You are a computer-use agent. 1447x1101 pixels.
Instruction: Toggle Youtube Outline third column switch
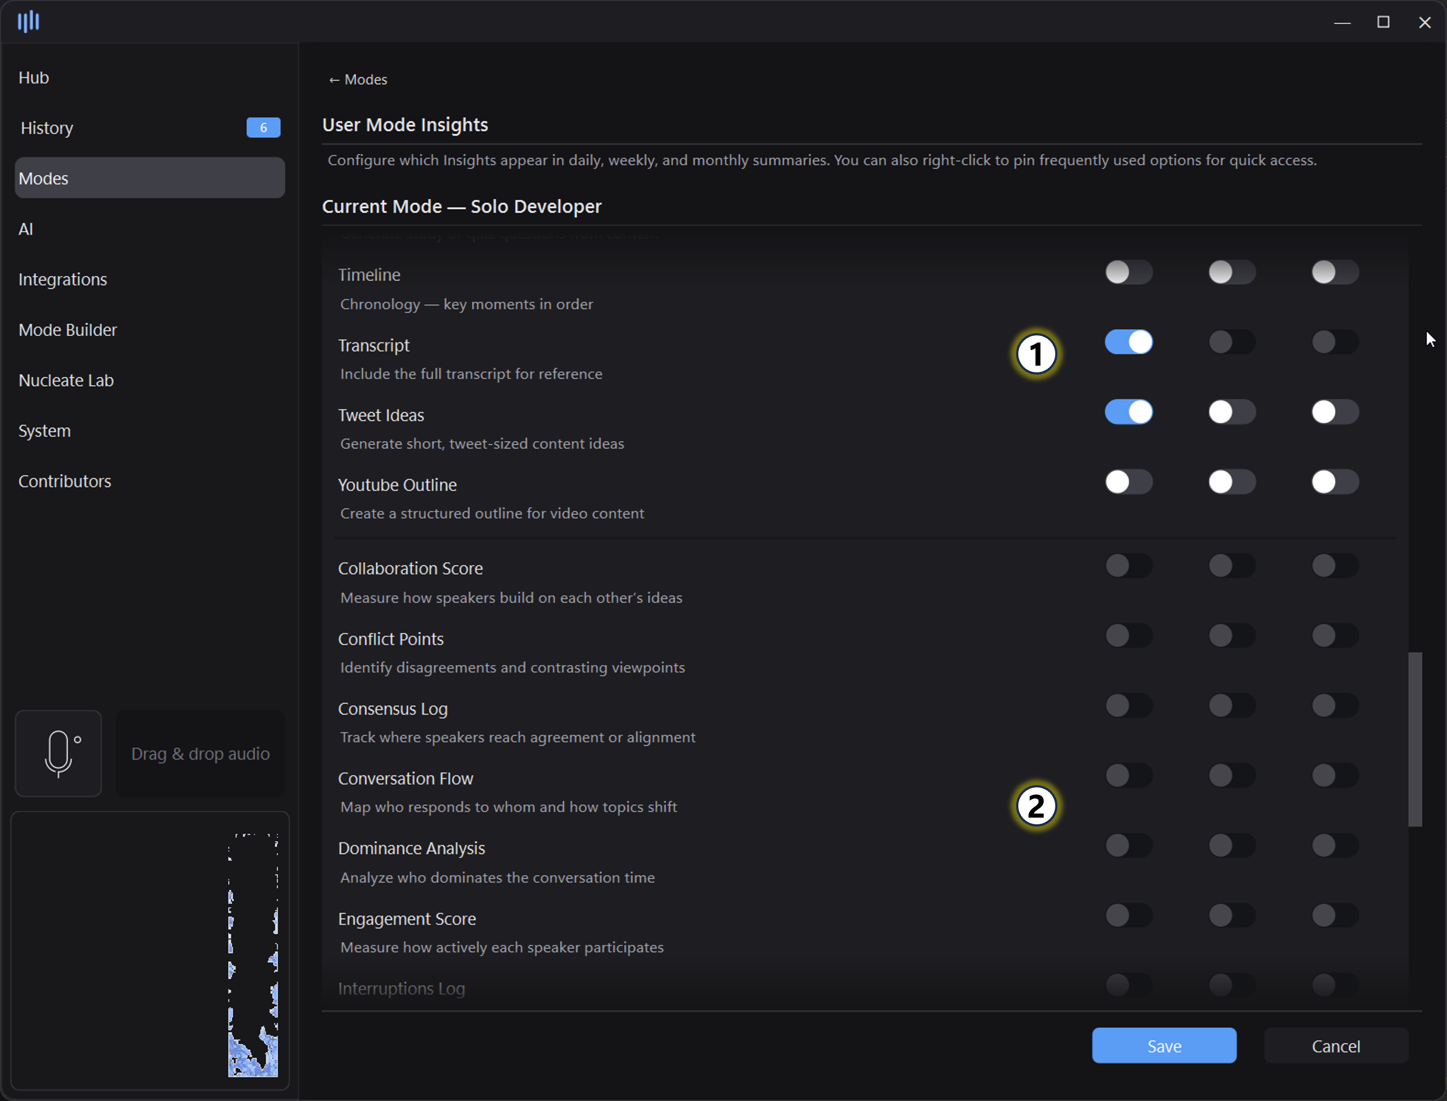click(x=1335, y=482)
